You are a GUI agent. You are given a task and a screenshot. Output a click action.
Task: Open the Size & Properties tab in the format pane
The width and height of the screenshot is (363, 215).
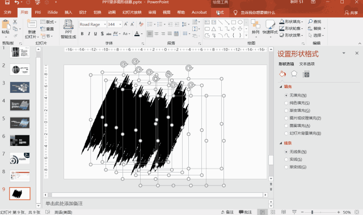click(x=306, y=74)
